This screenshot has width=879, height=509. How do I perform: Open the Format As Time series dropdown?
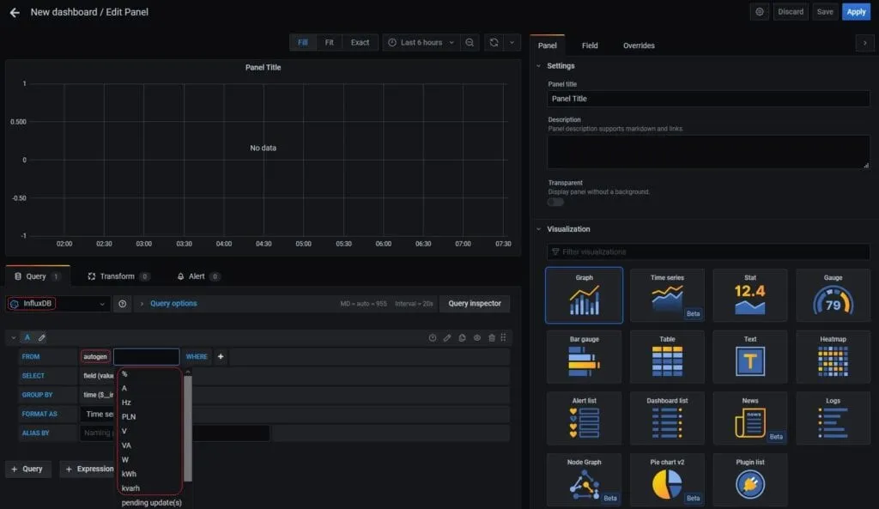(99, 415)
